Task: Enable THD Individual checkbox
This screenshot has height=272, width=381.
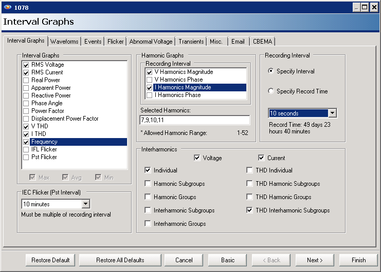Action: pyautogui.click(x=249, y=170)
